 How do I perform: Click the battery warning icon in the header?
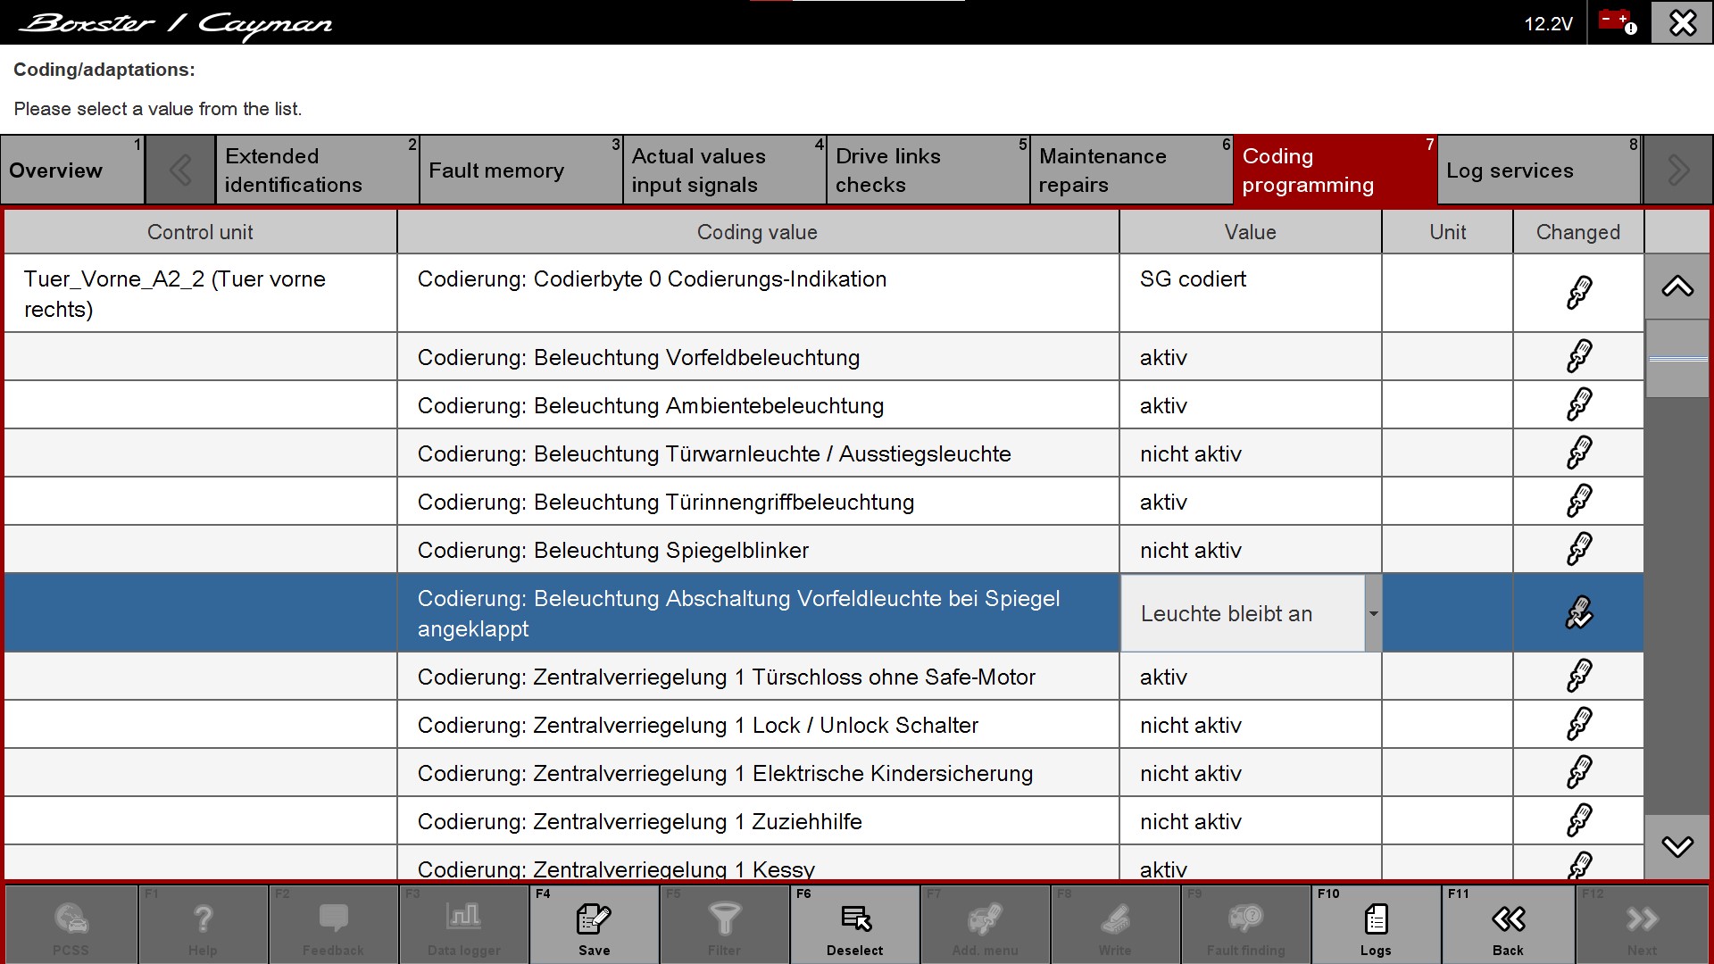point(1617,21)
